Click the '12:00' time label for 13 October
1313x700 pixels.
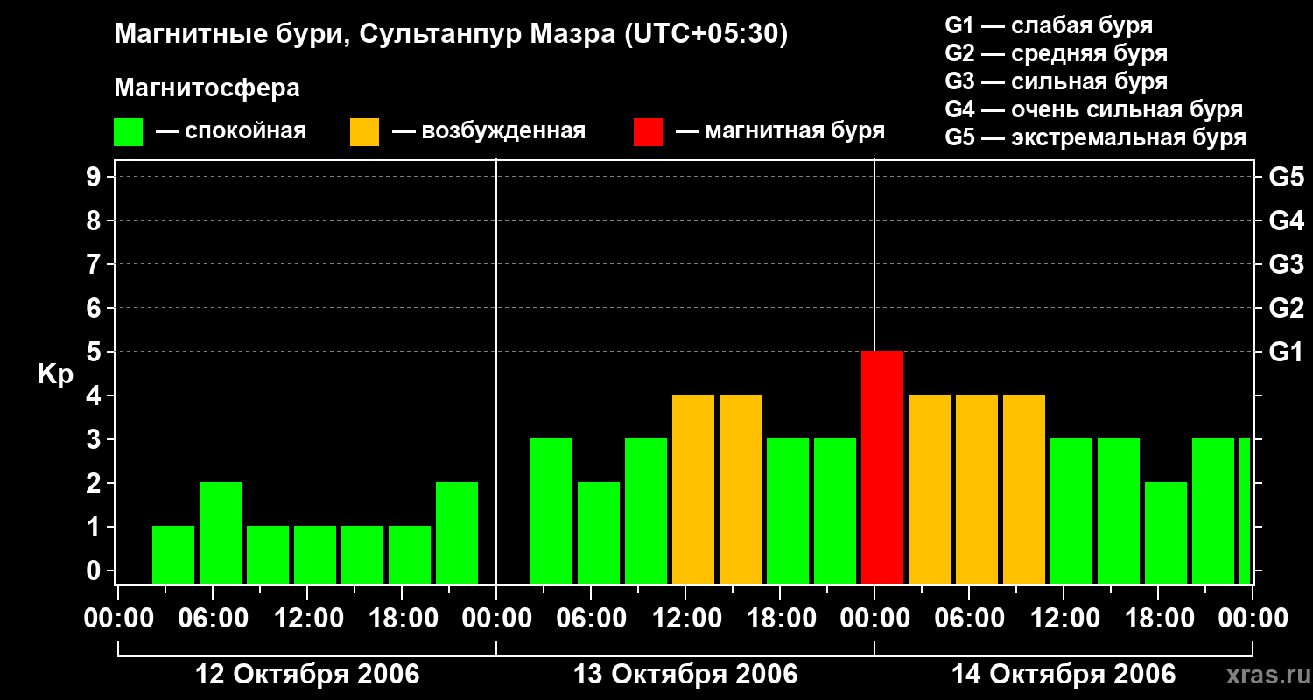[685, 619]
